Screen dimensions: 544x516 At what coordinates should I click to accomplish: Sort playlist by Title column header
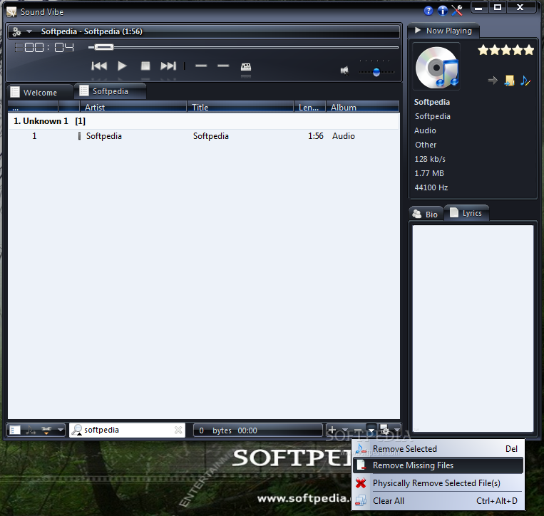click(x=240, y=107)
